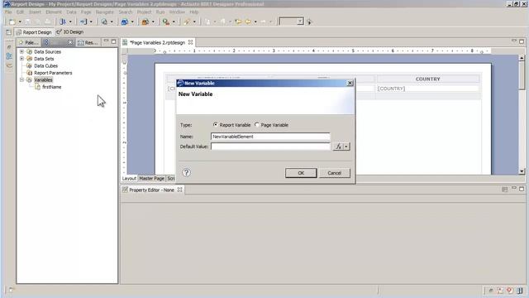Screen dimensions: 529x298
Task: Close the Data Explorer view tab
Action: pyautogui.click(x=70, y=42)
